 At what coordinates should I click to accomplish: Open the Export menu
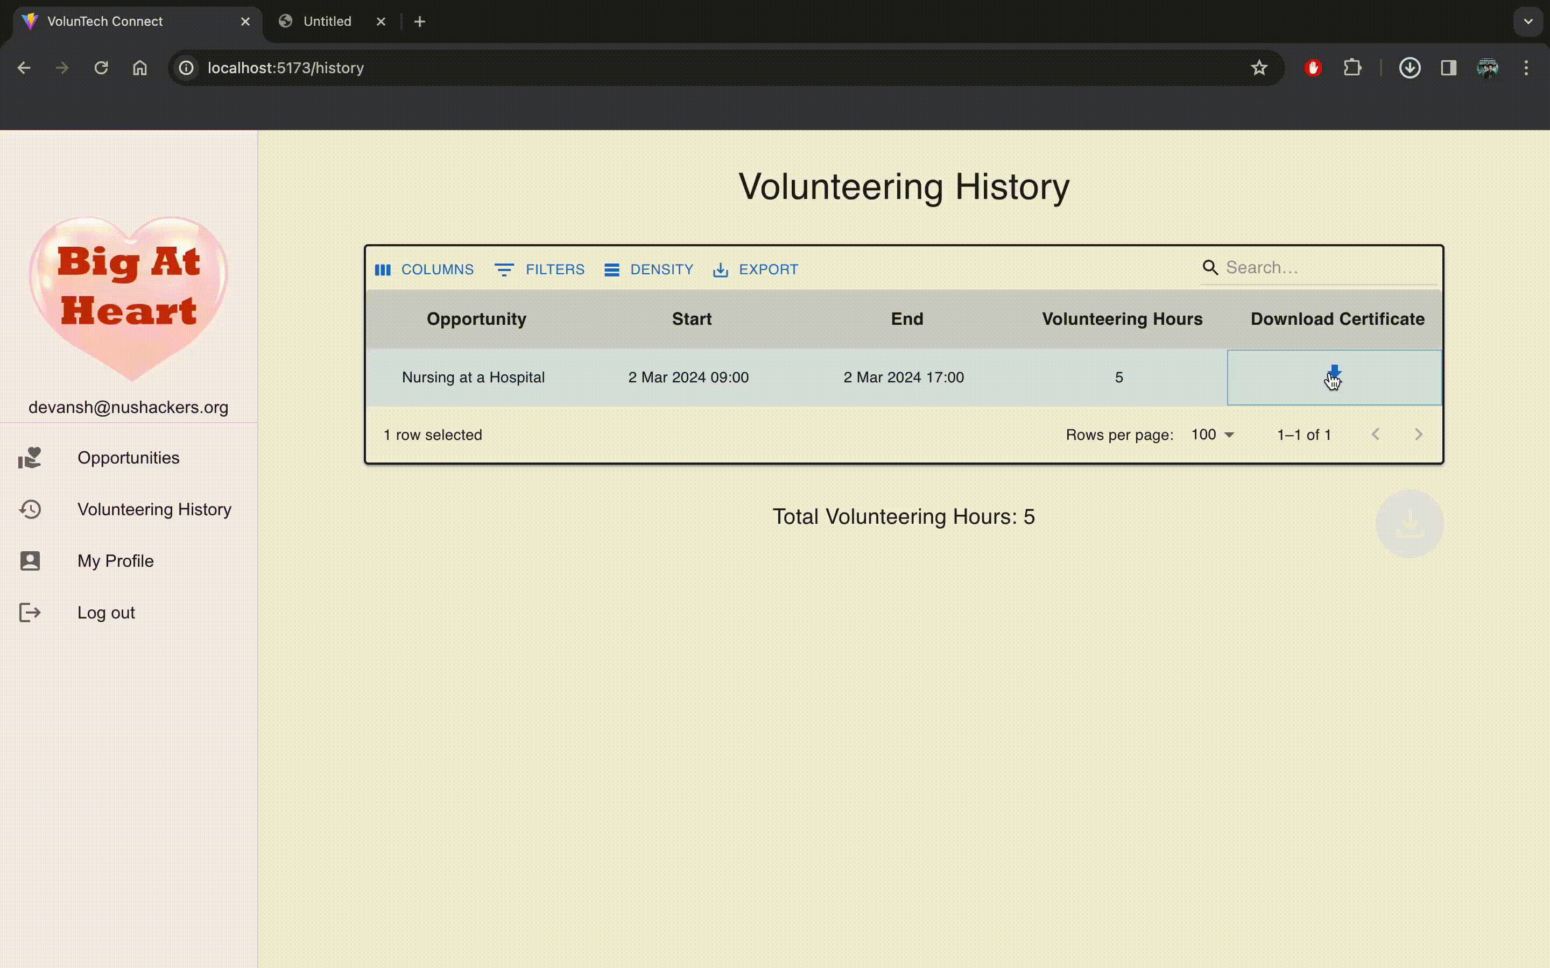(755, 269)
